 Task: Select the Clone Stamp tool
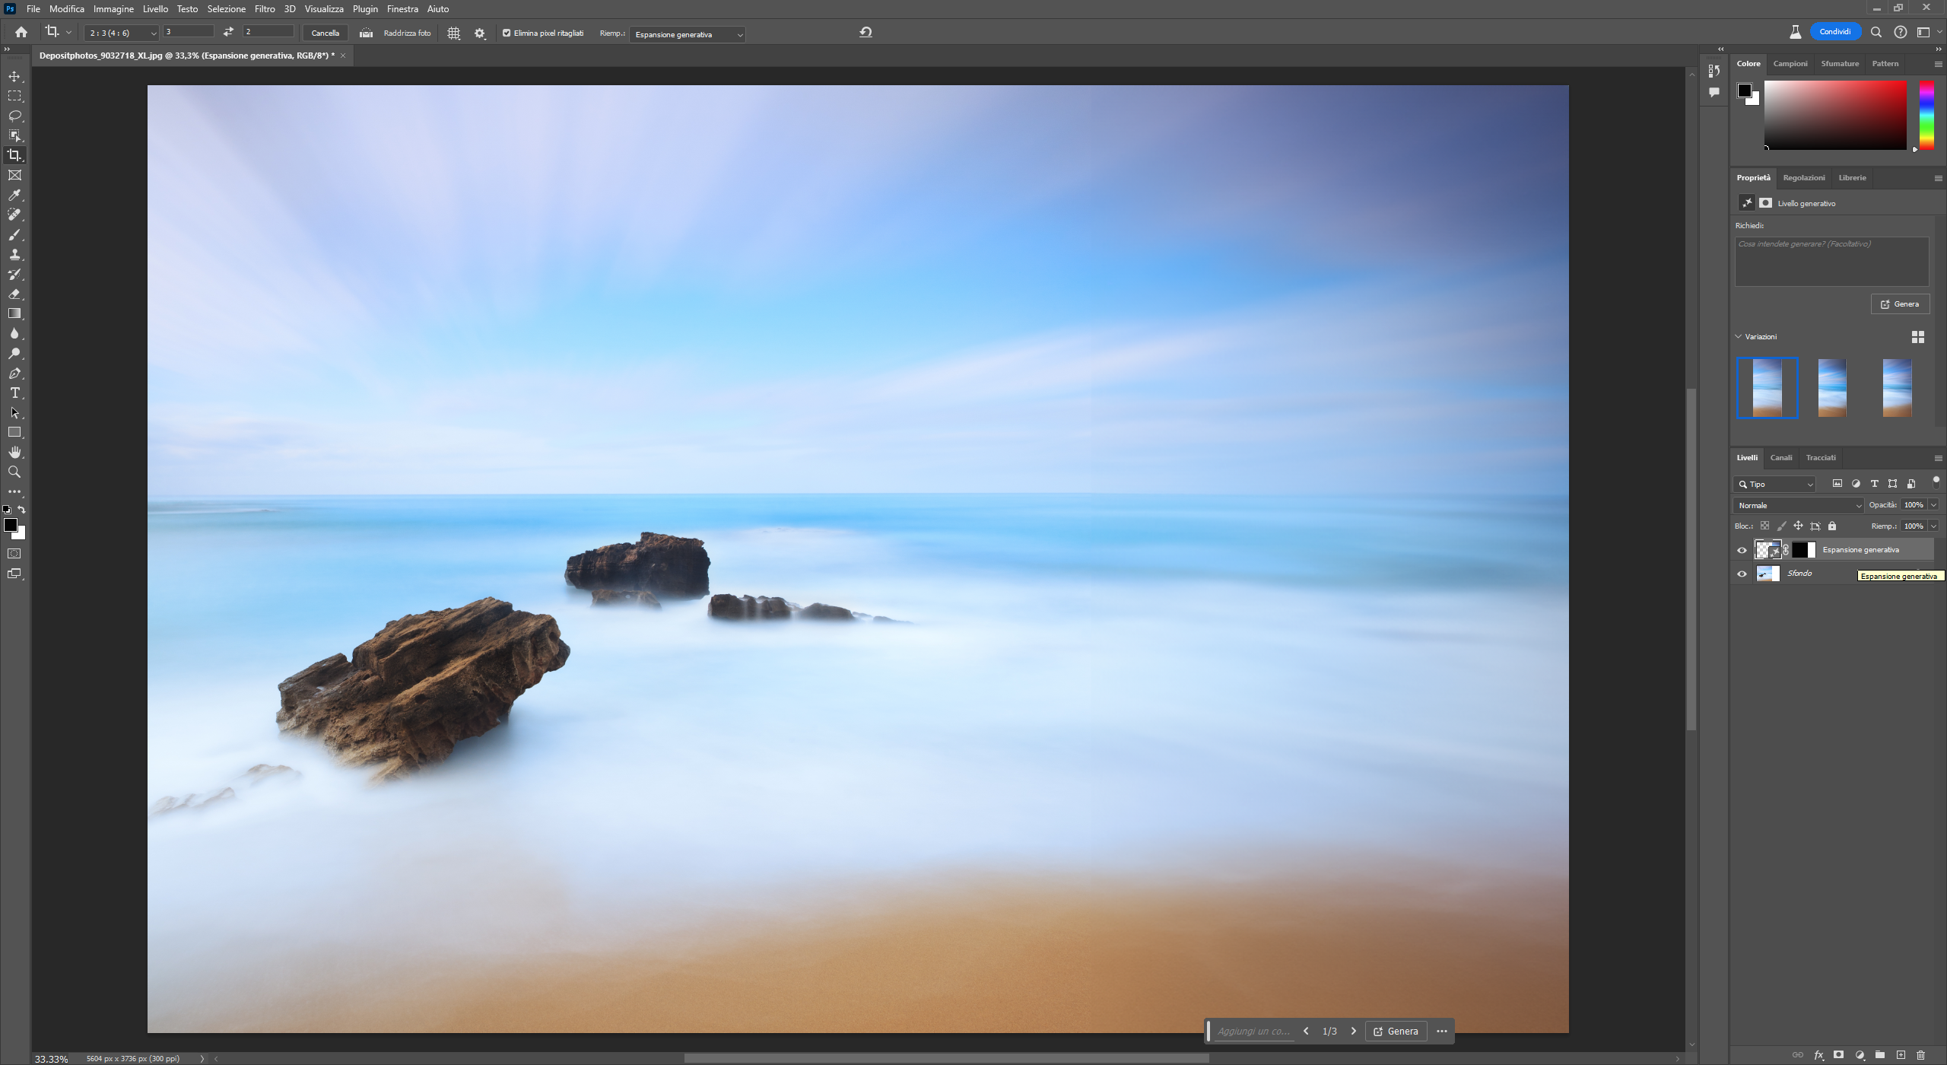(x=14, y=254)
